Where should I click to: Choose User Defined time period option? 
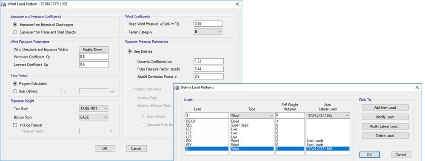tap(25, 91)
